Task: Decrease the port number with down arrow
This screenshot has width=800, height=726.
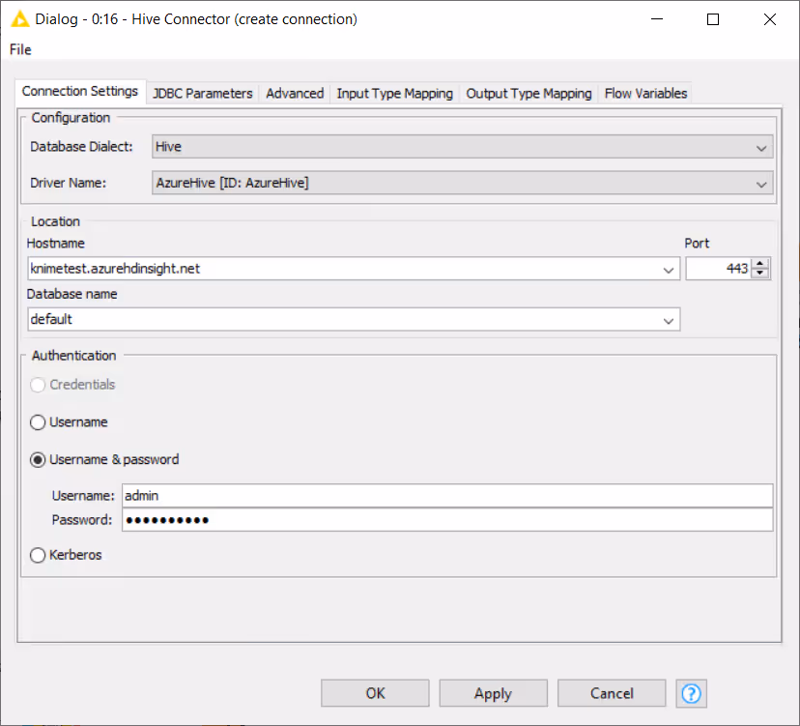Action: 760,274
